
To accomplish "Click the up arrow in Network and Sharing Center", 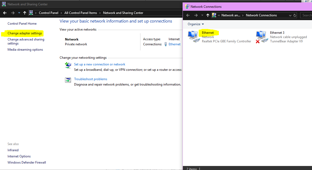I will [25, 13].
